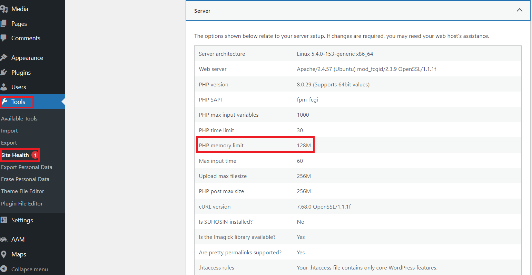Screen dimensions: 532x275
Task: Open the Settings menu
Action: (x=22, y=220)
